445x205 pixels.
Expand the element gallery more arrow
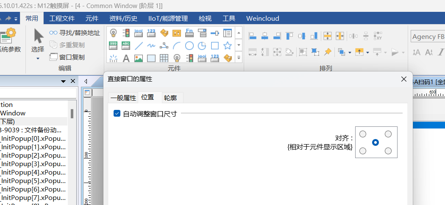click(x=239, y=57)
